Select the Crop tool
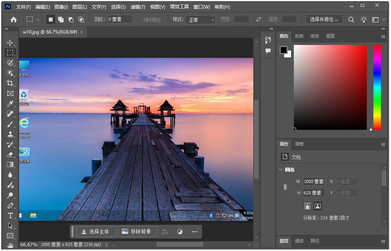Viewport: 391px width, 251px height. [10, 83]
